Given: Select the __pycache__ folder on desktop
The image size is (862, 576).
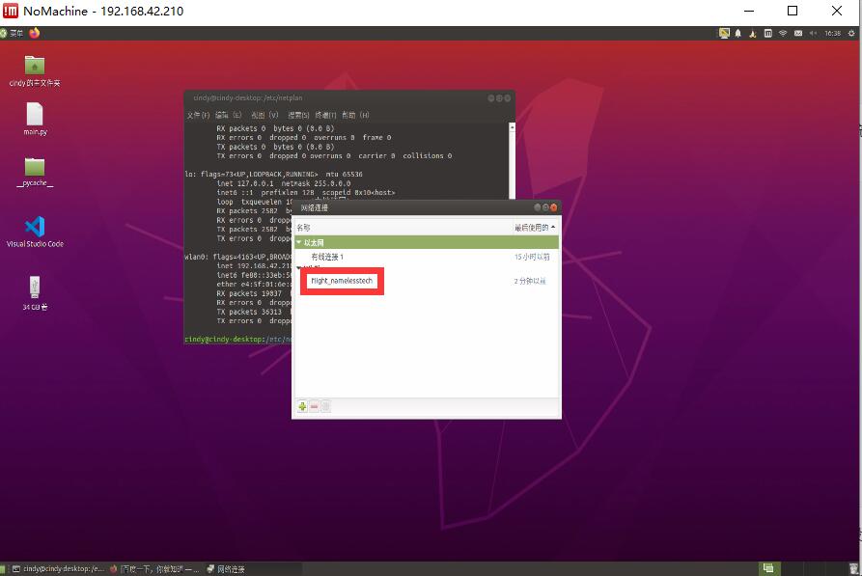Looking at the screenshot, I should click(x=35, y=172).
